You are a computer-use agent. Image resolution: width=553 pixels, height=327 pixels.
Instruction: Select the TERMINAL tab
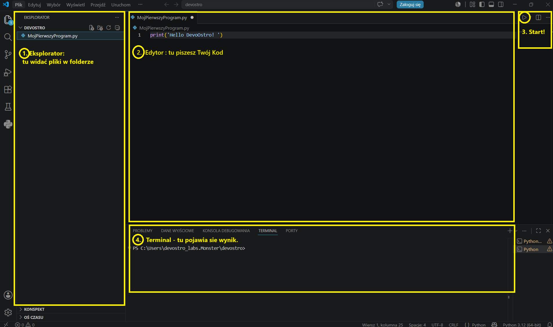pos(268,231)
